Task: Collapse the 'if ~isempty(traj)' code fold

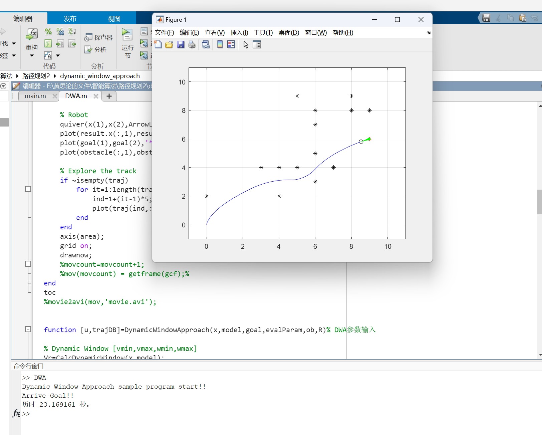Action: (28, 189)
